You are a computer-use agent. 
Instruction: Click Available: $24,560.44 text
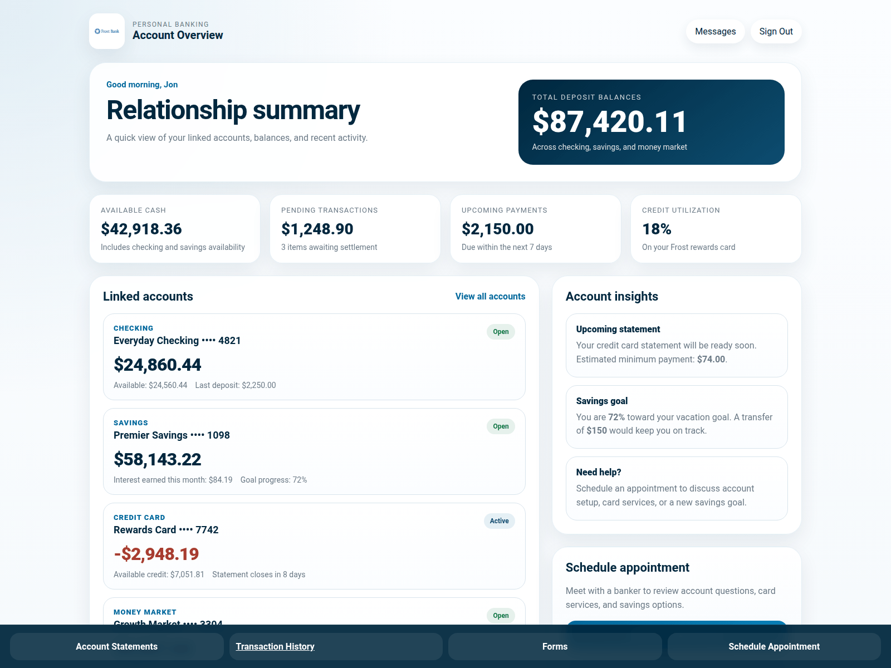point(150,385)
